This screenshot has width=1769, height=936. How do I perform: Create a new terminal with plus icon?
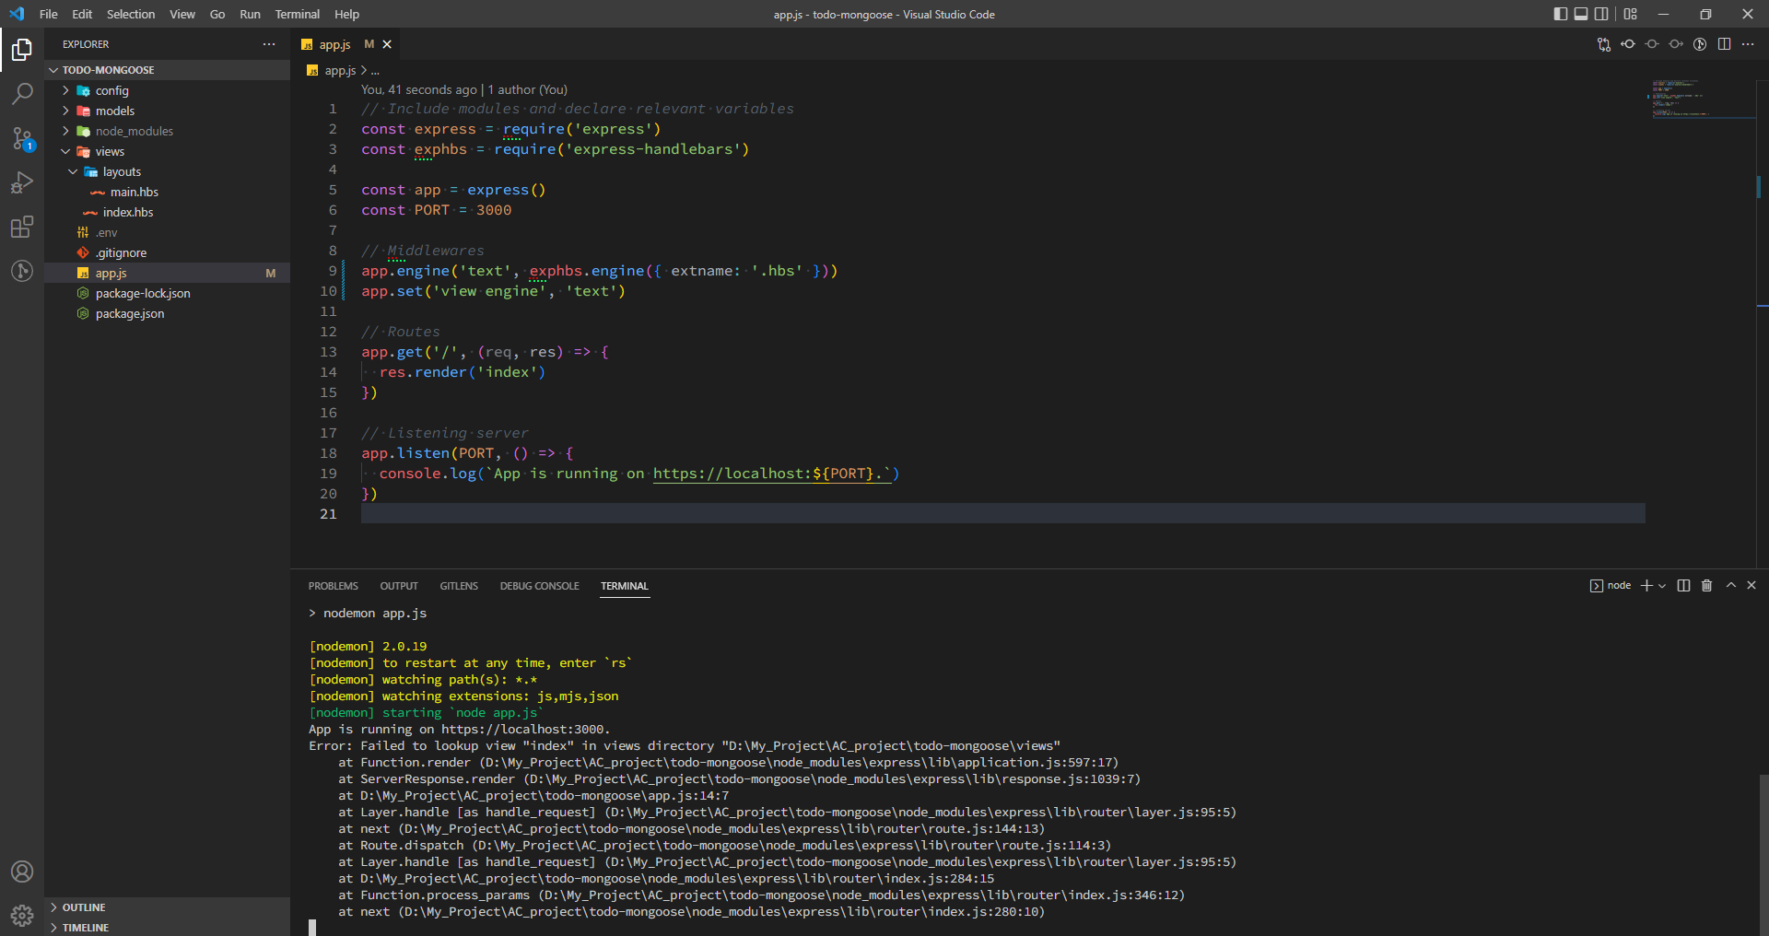tap(1646, 585)
